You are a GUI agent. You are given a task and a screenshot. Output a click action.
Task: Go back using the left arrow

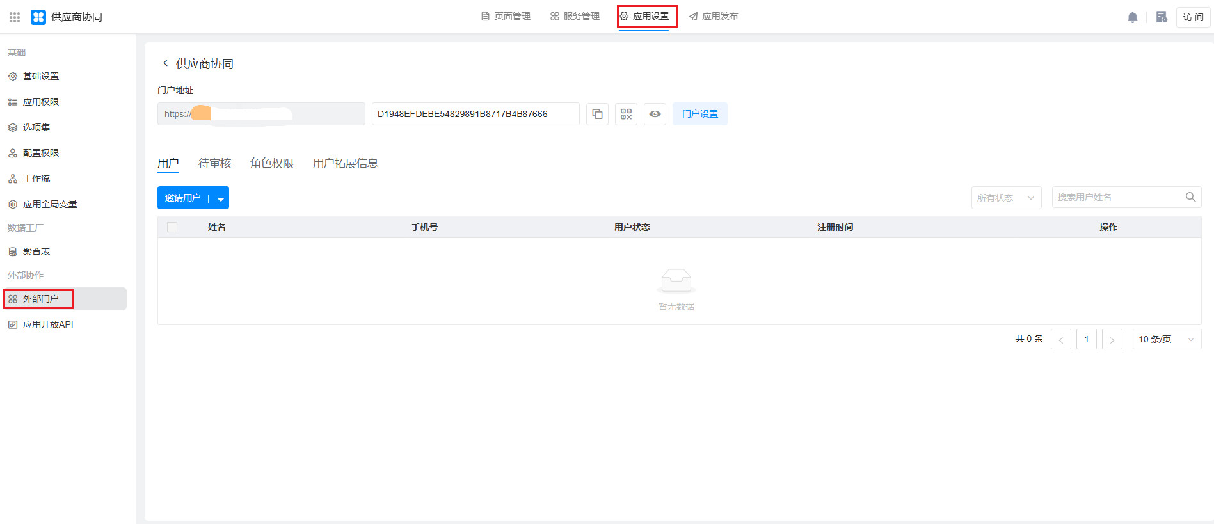tap(166, 63)
